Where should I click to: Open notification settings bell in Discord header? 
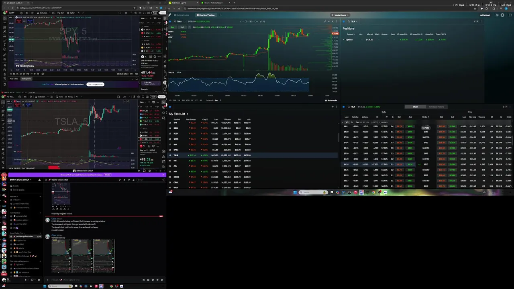(x=124, y=180)
